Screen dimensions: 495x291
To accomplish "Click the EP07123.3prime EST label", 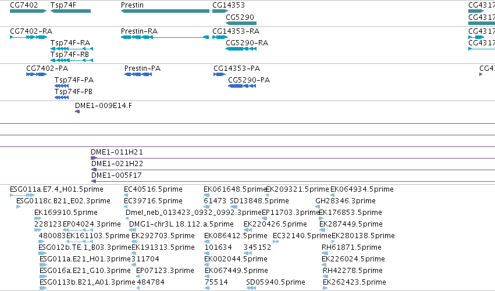I will pyautogui.click(x=165, y=271).
